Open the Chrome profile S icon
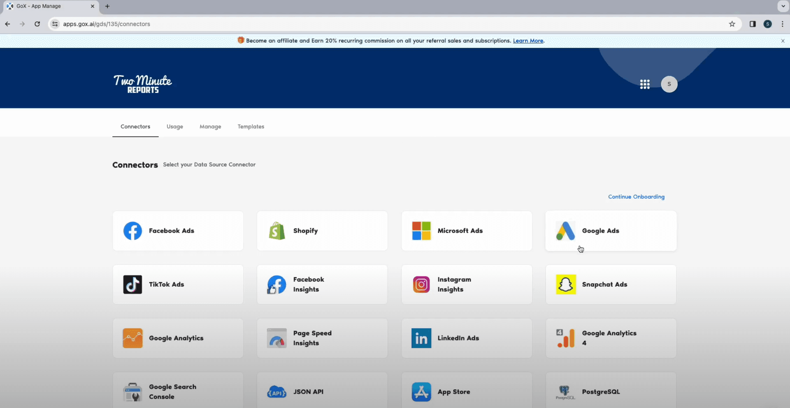 (768, 24)
